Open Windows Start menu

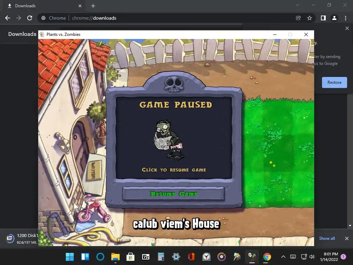click(70, 257)
